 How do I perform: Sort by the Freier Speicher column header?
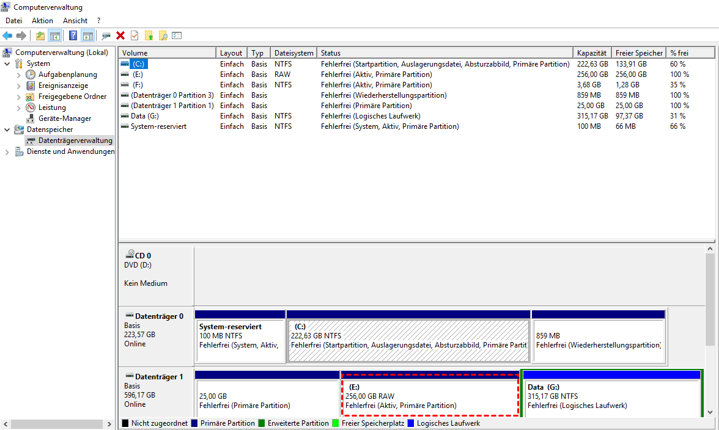point(638,53)
